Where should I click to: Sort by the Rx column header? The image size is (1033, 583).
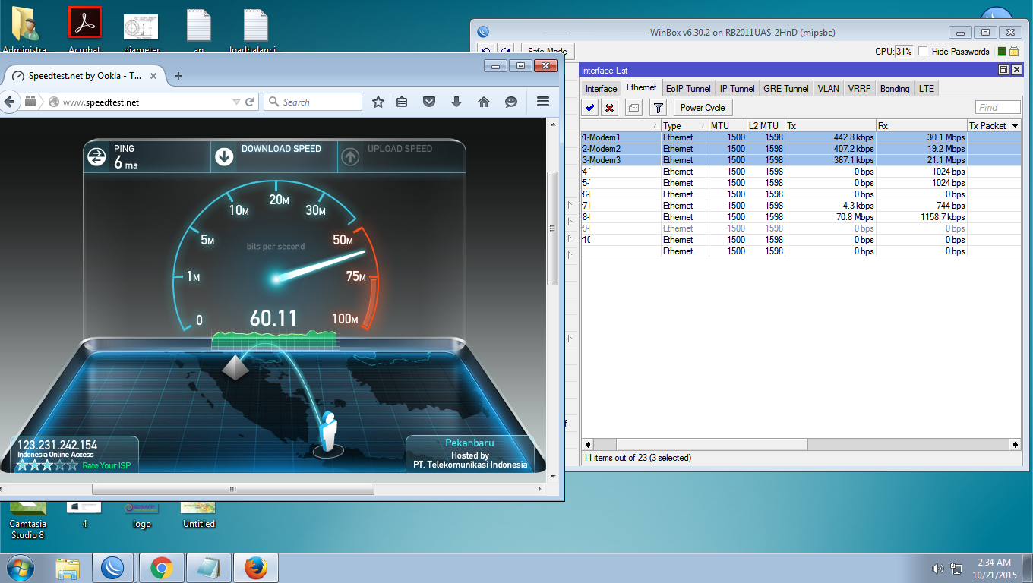coord(921,125)
